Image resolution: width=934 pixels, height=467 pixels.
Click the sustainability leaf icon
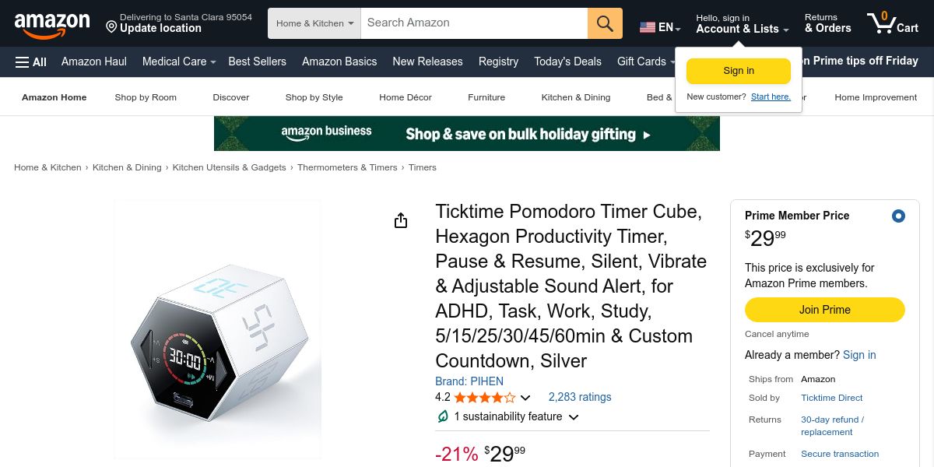pos(443,416)
